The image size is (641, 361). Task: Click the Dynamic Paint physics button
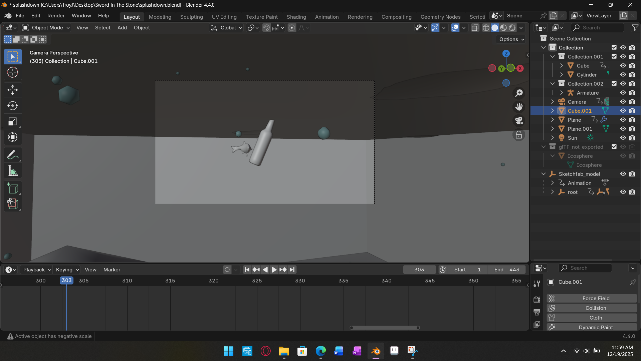(592, 327)
